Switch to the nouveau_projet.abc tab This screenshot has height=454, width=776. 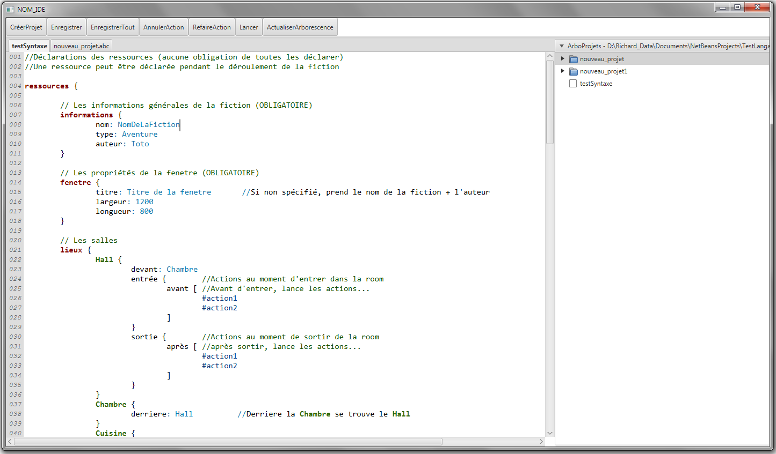pos(81,46)
